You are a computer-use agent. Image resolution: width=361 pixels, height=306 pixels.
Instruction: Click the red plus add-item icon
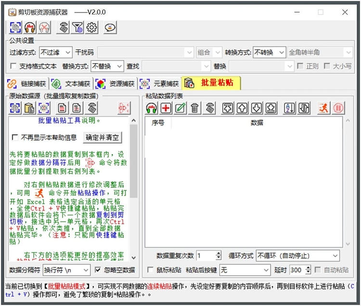coord(166,108)
